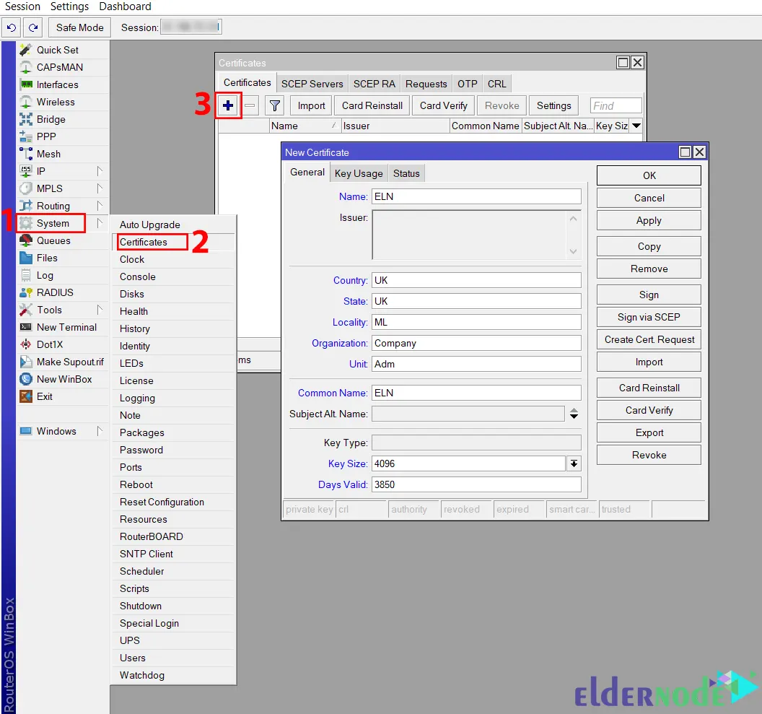Select Certificates in System submenu
This screenshot has width=762, height=714.
(x=144, y=242)
